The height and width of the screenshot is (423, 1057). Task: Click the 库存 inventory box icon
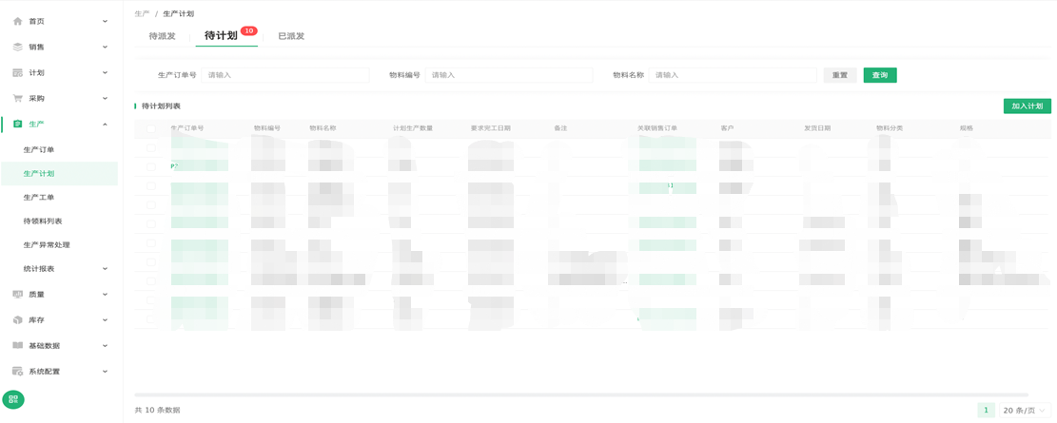[18, 320]
